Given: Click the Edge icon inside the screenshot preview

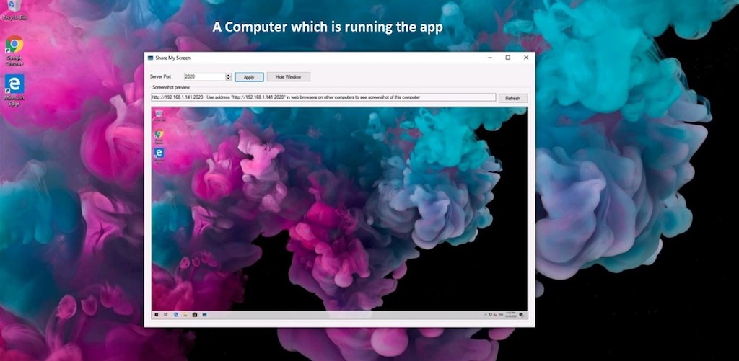Looking at the screenshot, I should tap(159, 153).
